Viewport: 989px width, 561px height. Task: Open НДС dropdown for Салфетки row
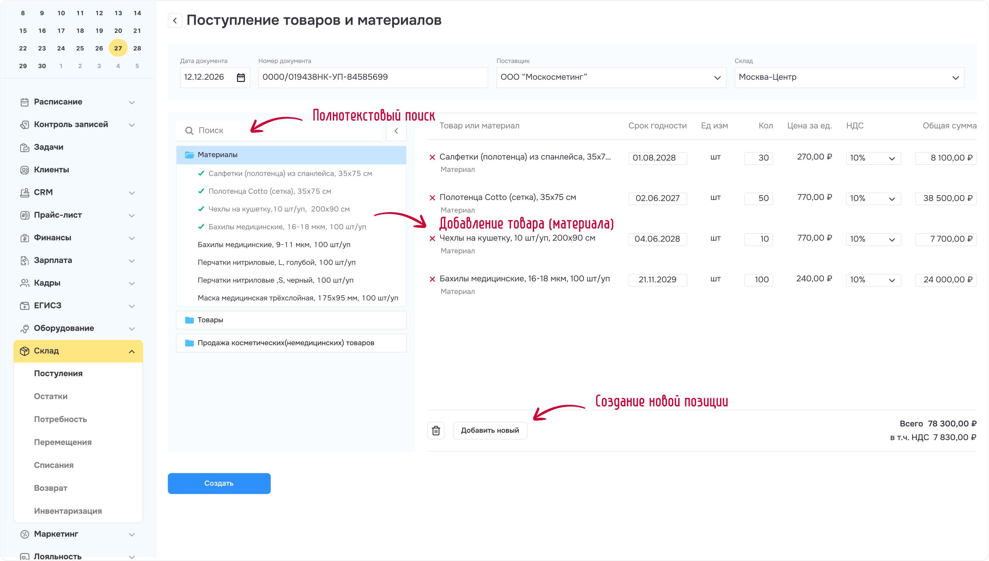click(873, 158)
